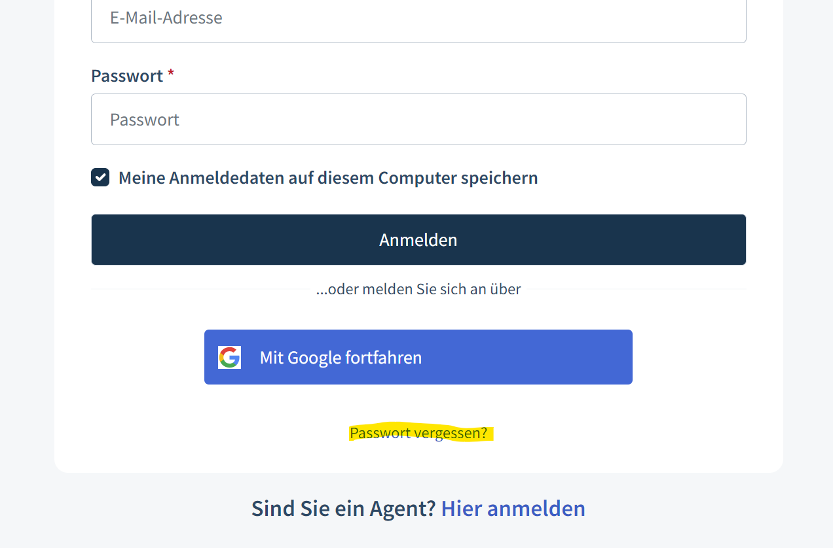The height and width of the screenshot is (548, 833).
Task: Click the 'Sind Sie ein Agent?' text
Action: tap(344, 508)
